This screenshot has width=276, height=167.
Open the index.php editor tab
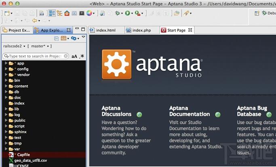(x=142, y=30)
